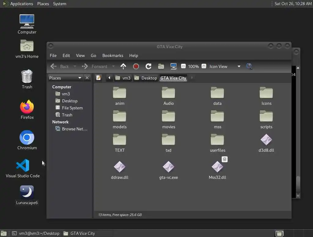Open the file search magnifier

coord(249,66)
